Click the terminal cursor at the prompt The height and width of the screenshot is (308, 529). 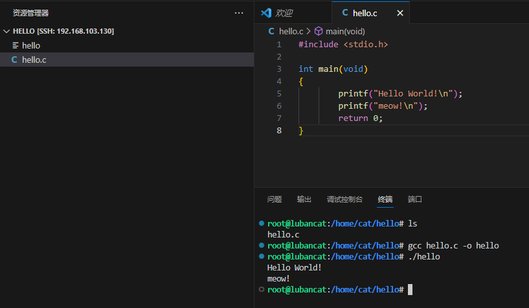(x=411, y=289)
